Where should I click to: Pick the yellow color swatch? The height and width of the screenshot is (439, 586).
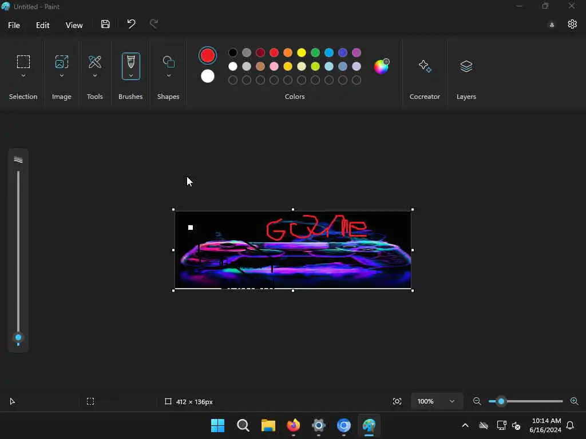[302, 53]
